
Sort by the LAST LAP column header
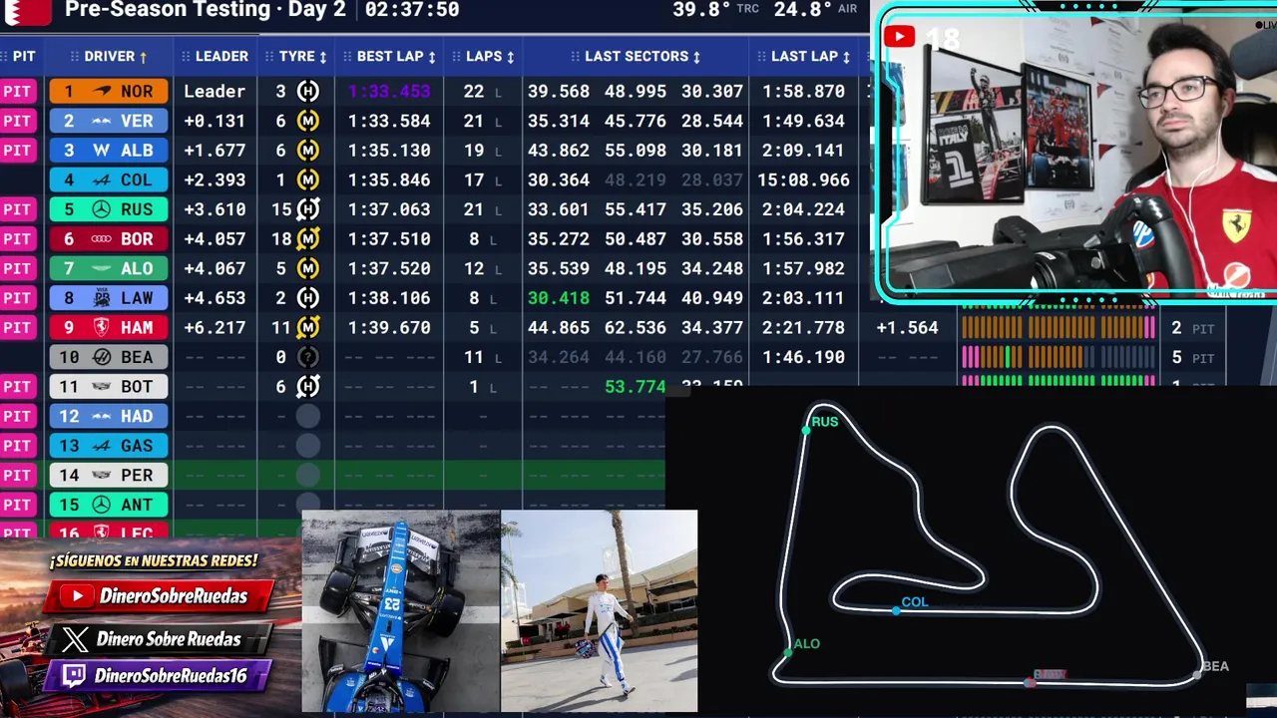[x=803, y=57]
